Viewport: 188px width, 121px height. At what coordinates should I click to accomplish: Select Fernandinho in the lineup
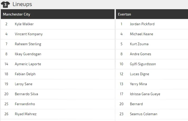coord(25,104)
